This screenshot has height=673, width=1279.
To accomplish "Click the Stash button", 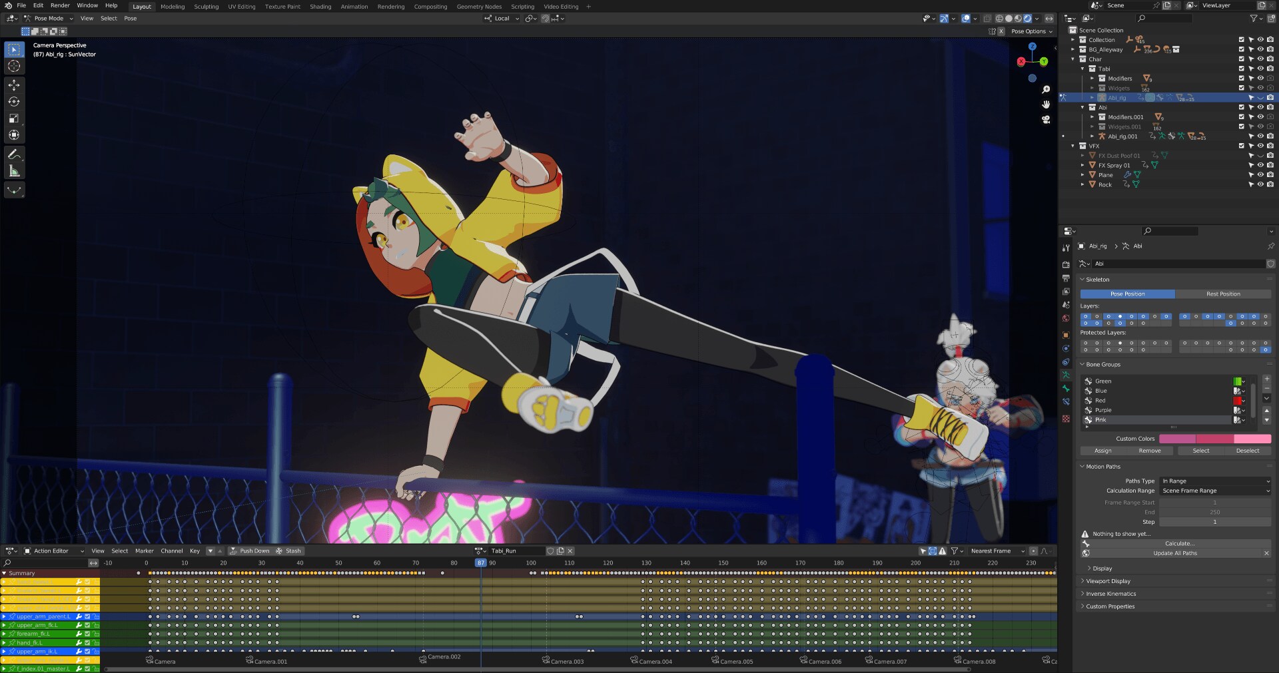I will (x=288, y=551).
